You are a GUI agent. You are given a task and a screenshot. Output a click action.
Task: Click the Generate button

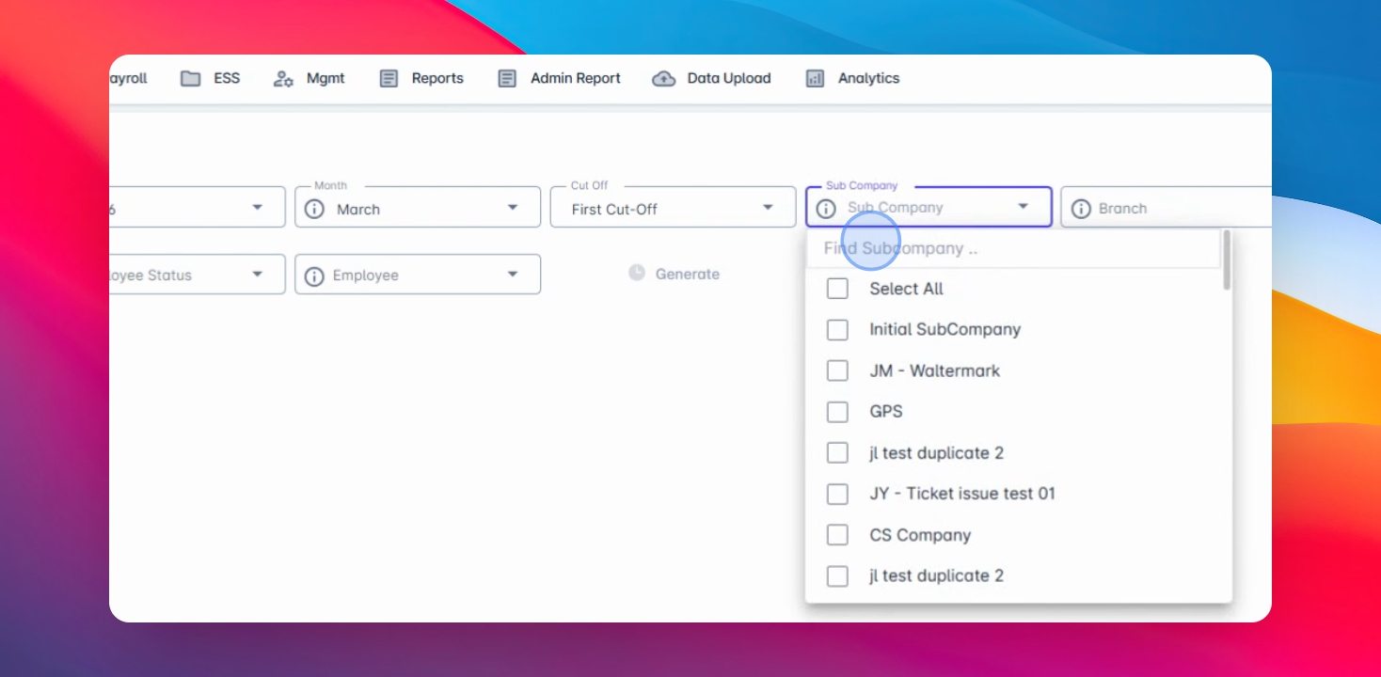(674, 274)
